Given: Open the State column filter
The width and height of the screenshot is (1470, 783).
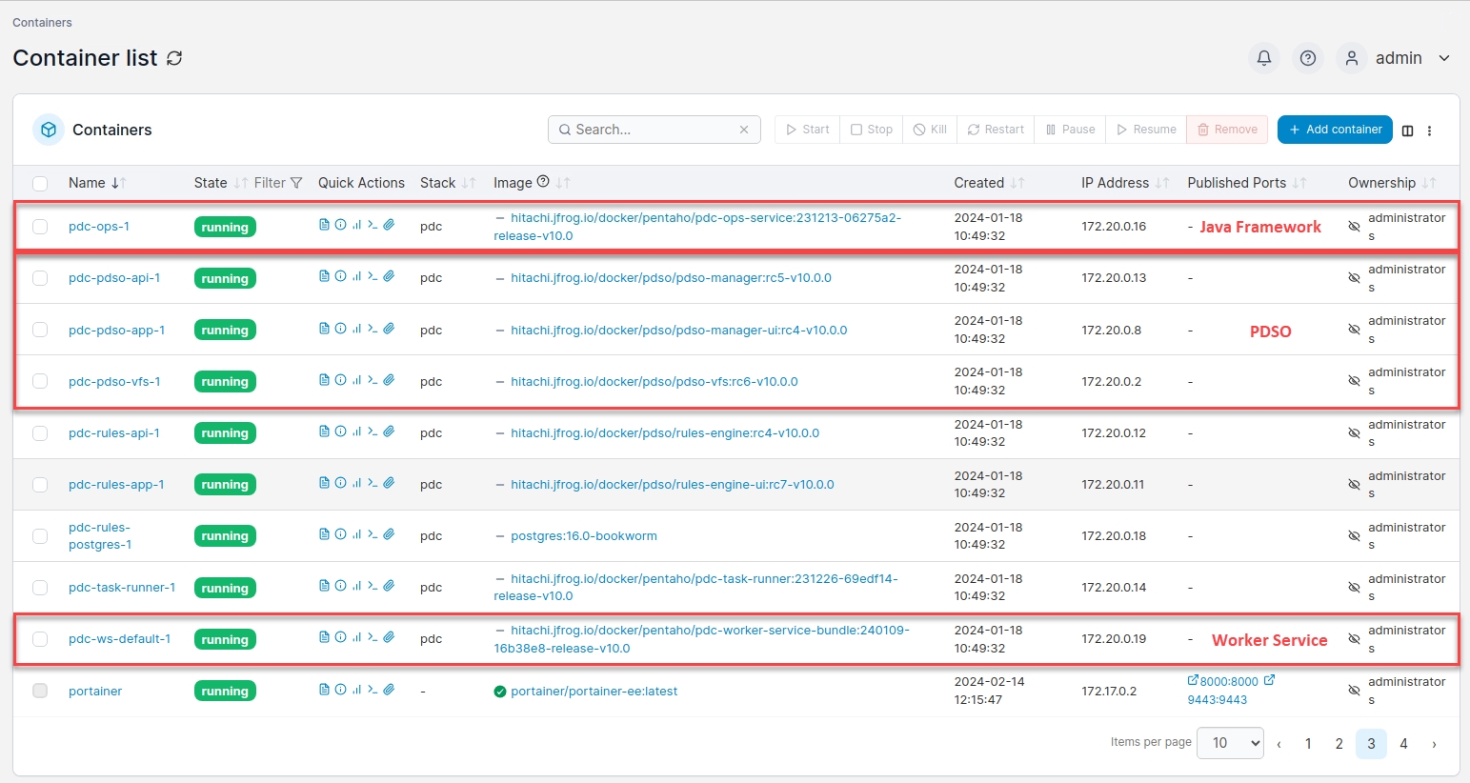Looking at the screenshot, I should tap(278, 183).
